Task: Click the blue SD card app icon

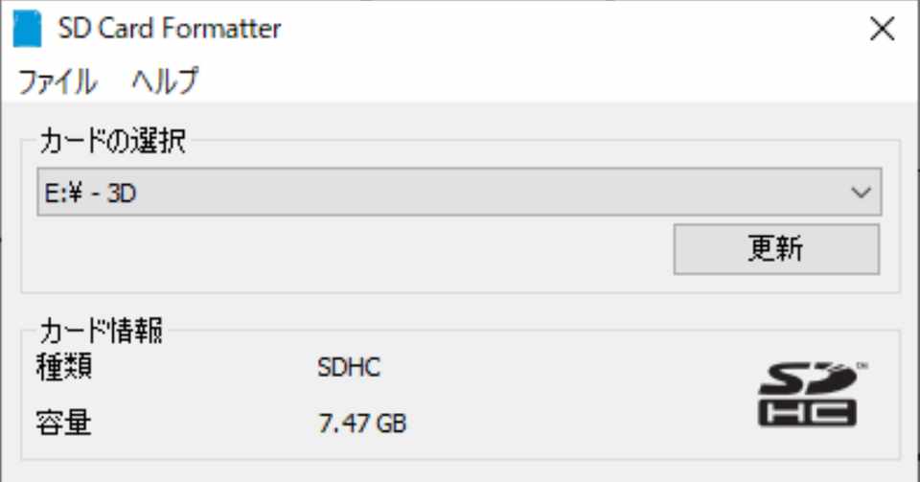Action: click(27, 29)
